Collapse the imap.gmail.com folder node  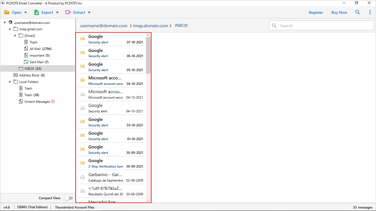pyautogui.click(x=10, y=29)
